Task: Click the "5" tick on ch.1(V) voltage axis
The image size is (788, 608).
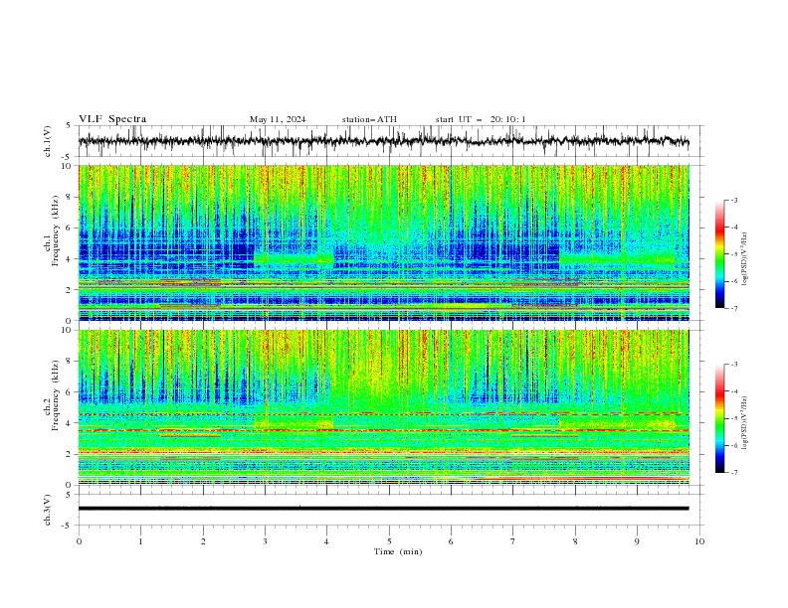Action: (69, 125)
